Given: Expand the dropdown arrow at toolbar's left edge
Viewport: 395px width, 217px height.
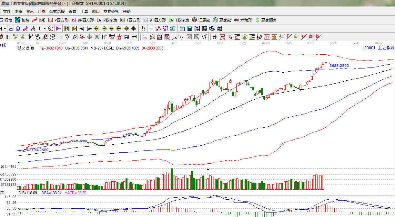Looking at the screenshot, I should (5, 29).
